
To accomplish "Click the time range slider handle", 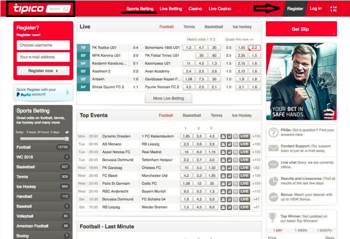I will click(67, 139).
